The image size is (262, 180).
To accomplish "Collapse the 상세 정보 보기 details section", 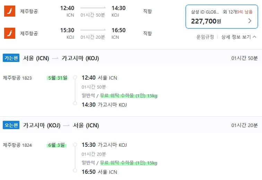I will (x=239, y=37).
